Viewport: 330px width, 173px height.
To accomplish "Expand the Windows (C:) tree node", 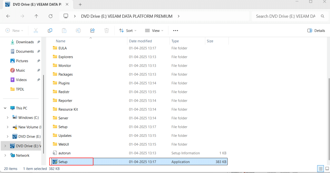I will click(x=8, y=117).
